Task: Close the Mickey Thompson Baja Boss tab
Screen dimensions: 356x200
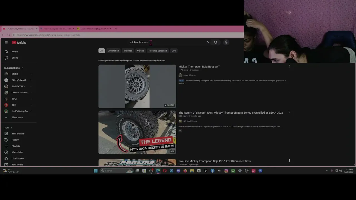Action: [x=110, y=29]
